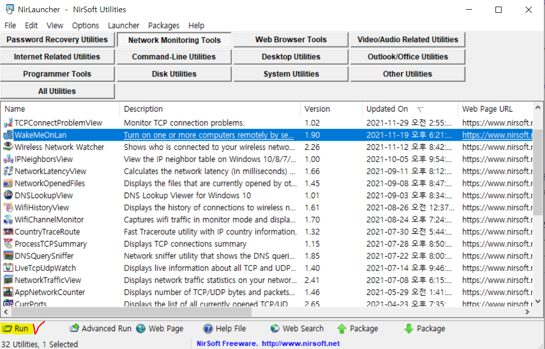545x349 pixels.
Task: Click the LiveTcpUdpWatch icon
Action: (x=8, y=268)
